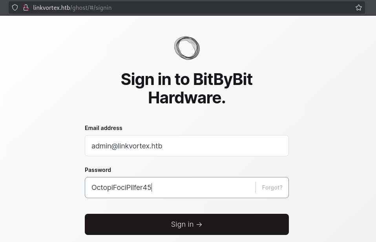Focus the Email address input field
The image size is (376, 242).
[x=186, y=146]
